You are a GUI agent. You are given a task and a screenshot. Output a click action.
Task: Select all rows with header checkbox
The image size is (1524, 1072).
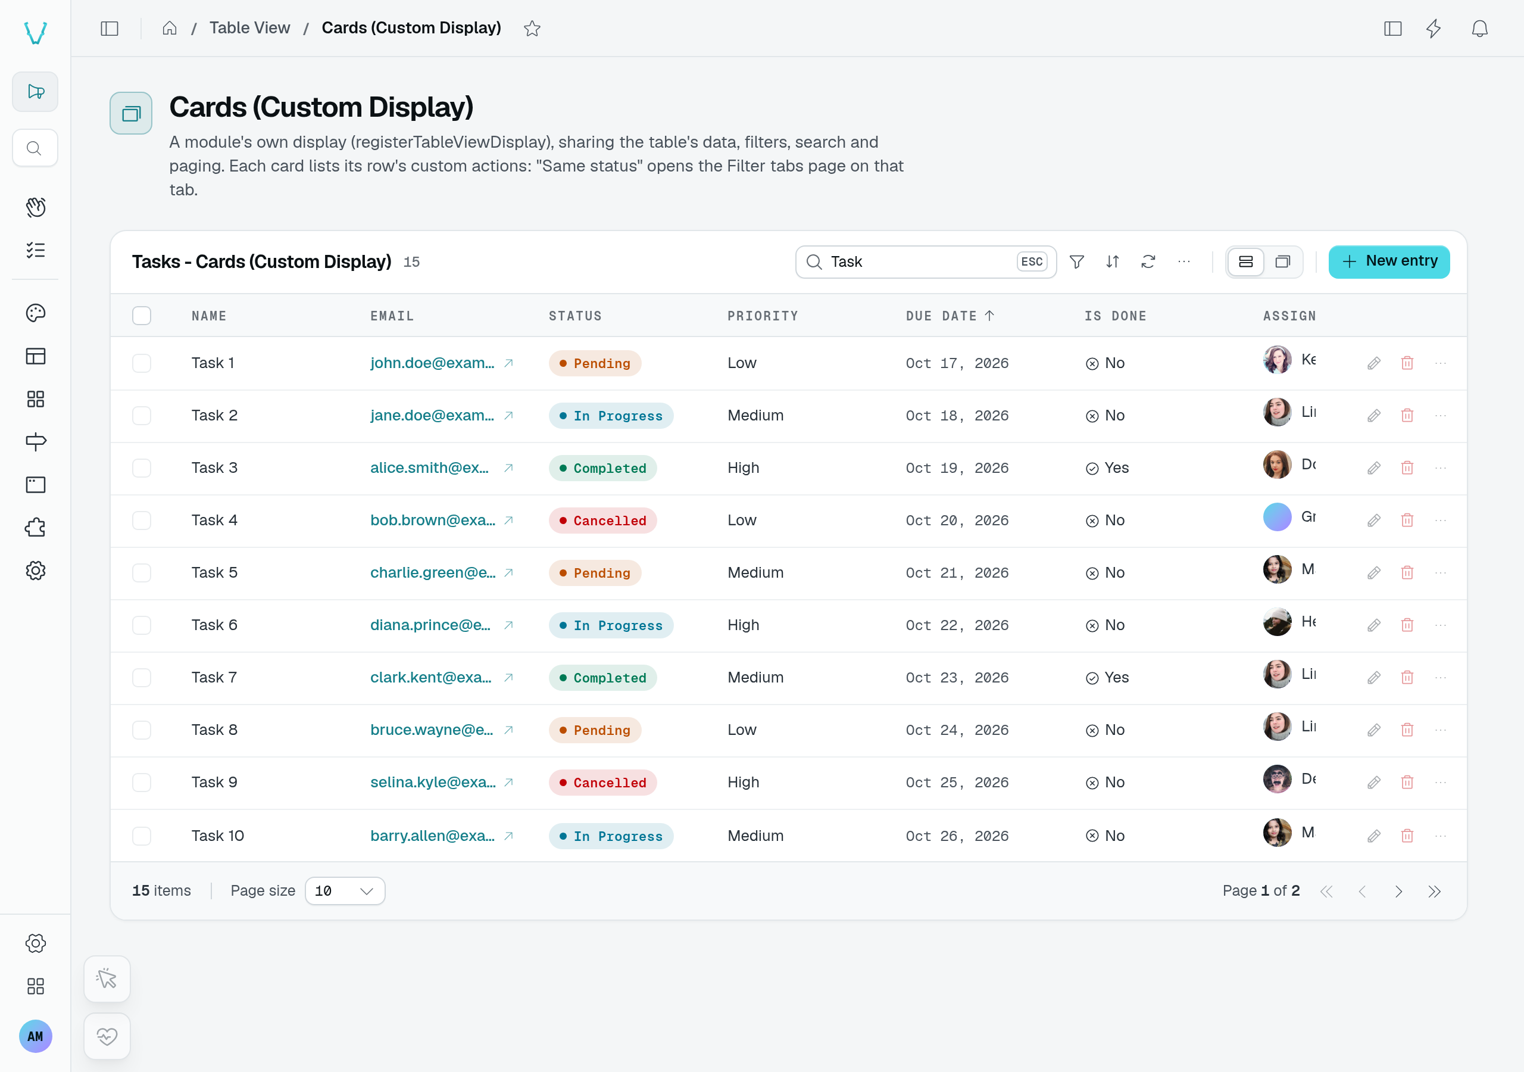[x=141, y=316]
